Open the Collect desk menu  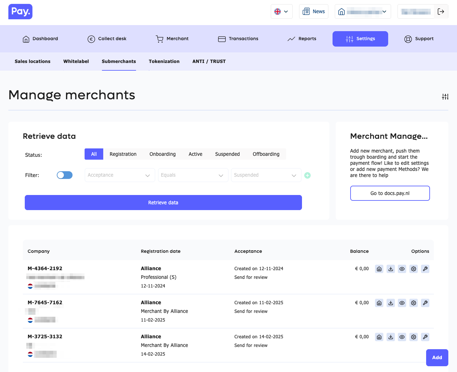[x=107, y=39]
